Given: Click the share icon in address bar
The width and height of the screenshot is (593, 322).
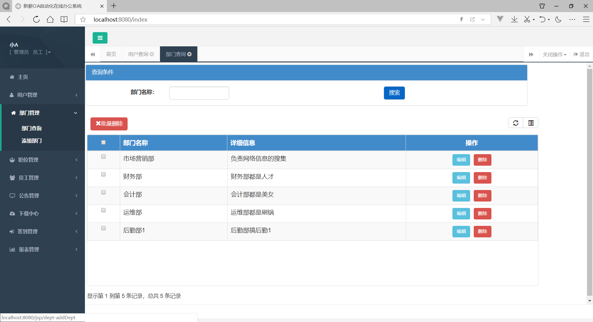Looking at the screenshot, I should 473,19.
